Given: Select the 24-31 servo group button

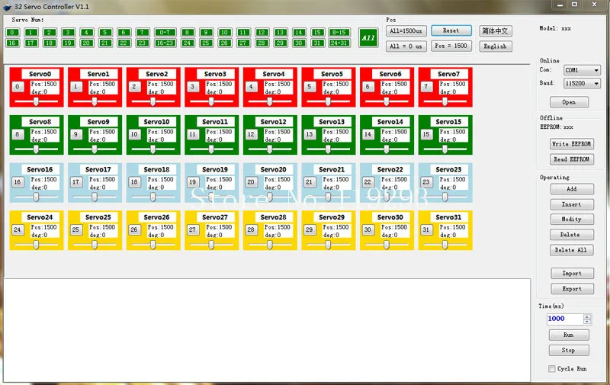Looking at the screenshot, I should [x=339, y=43].
